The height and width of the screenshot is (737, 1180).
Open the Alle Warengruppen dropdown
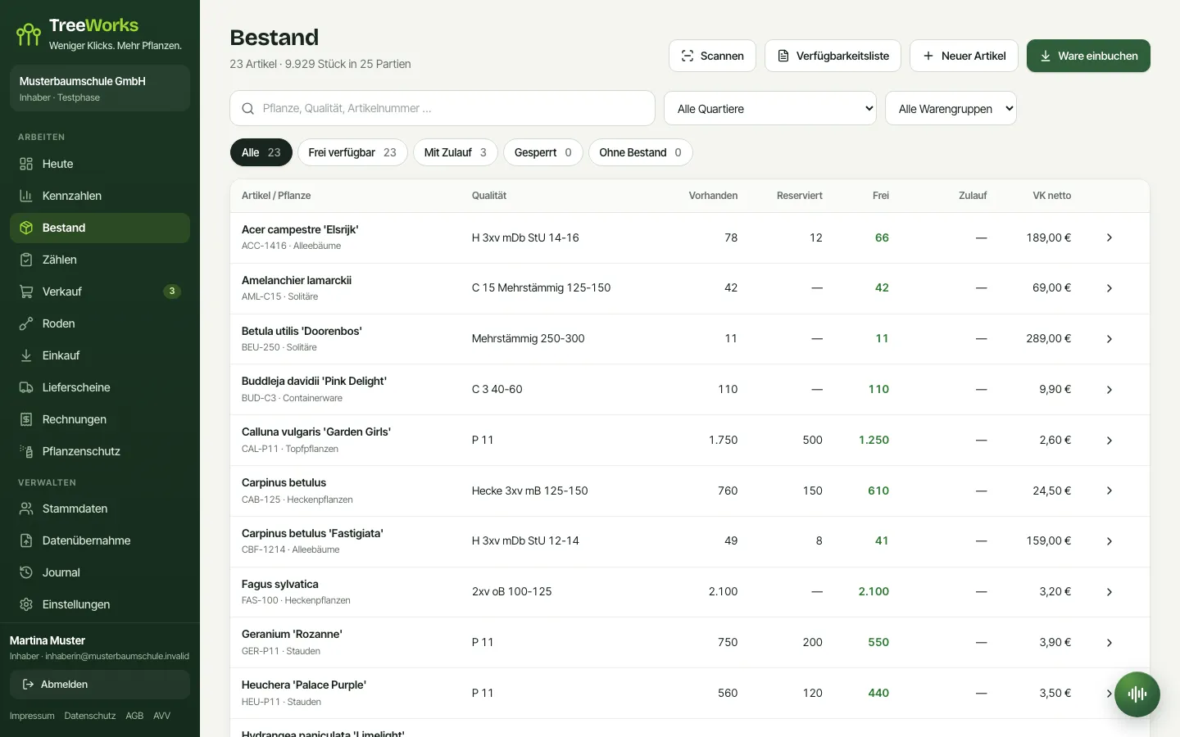[951, 108]
